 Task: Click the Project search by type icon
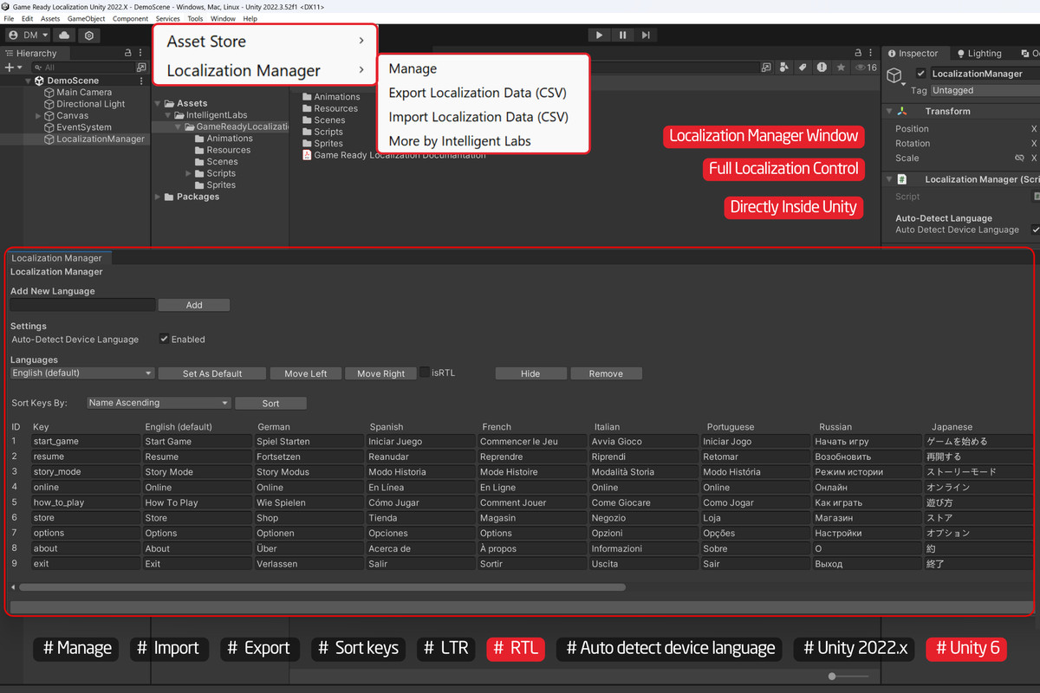coord(785,67)
